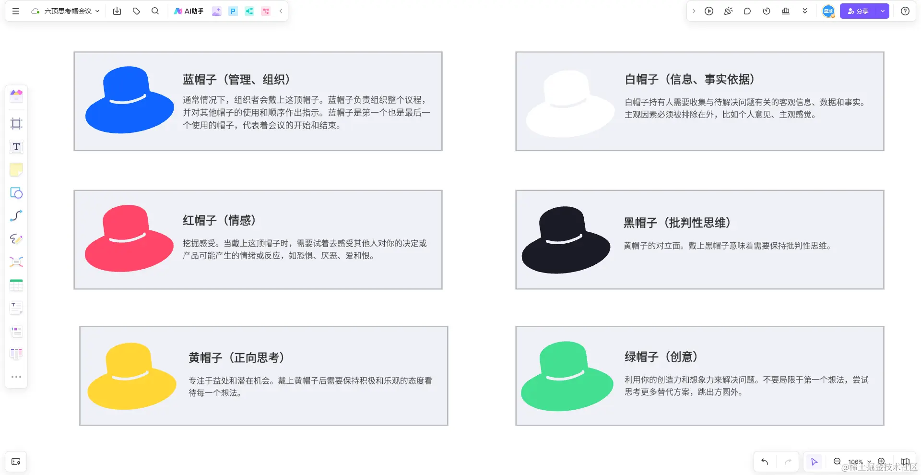
Task: Select the Text tool in the left toolbar
Action: (16, 147)
